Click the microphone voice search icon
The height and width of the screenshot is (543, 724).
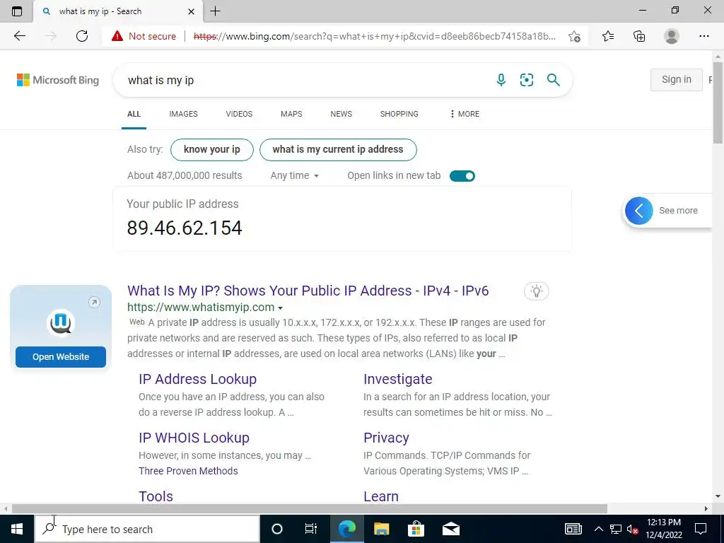click(x=501, y=80)
